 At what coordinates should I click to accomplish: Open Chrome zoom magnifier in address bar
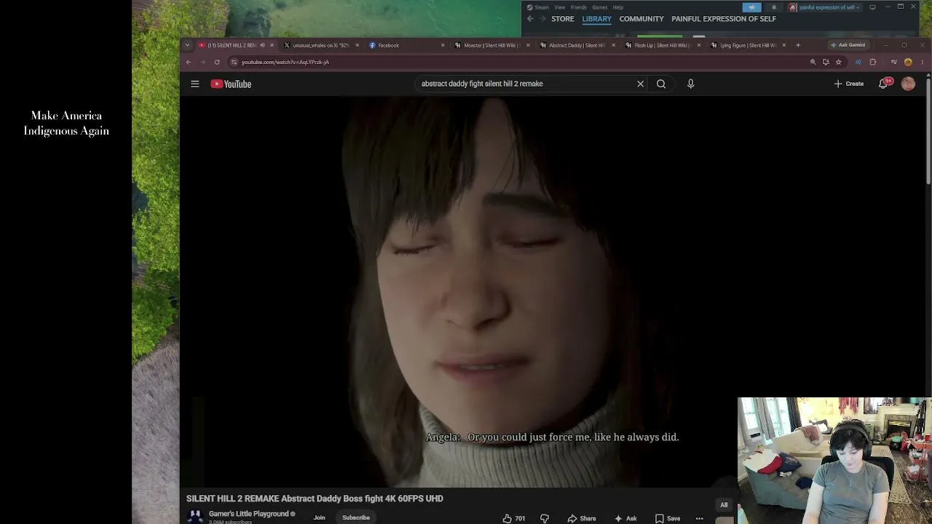(x=813, y=62)
